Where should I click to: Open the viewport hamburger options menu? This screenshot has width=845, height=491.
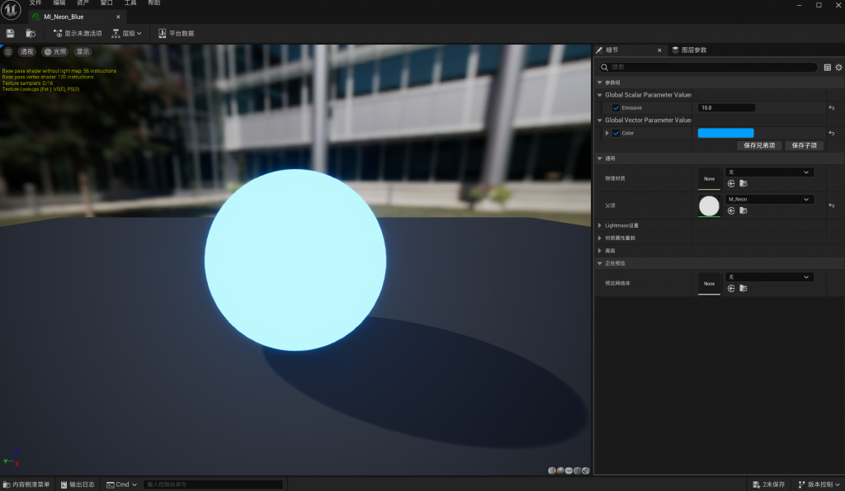click(8, 52)
